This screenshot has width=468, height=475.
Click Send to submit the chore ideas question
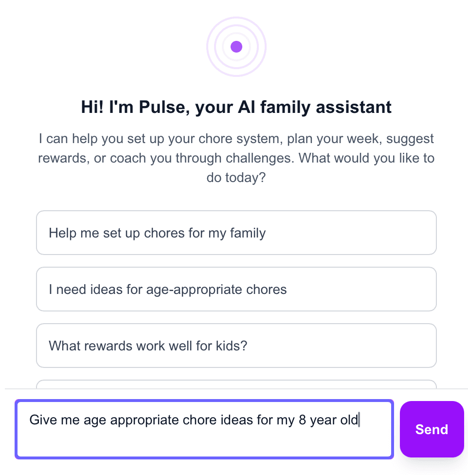tap(432, 429)
